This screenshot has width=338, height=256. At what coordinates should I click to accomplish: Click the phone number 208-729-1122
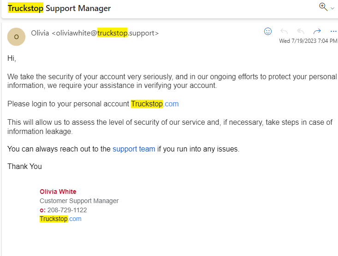coord(67,210)
